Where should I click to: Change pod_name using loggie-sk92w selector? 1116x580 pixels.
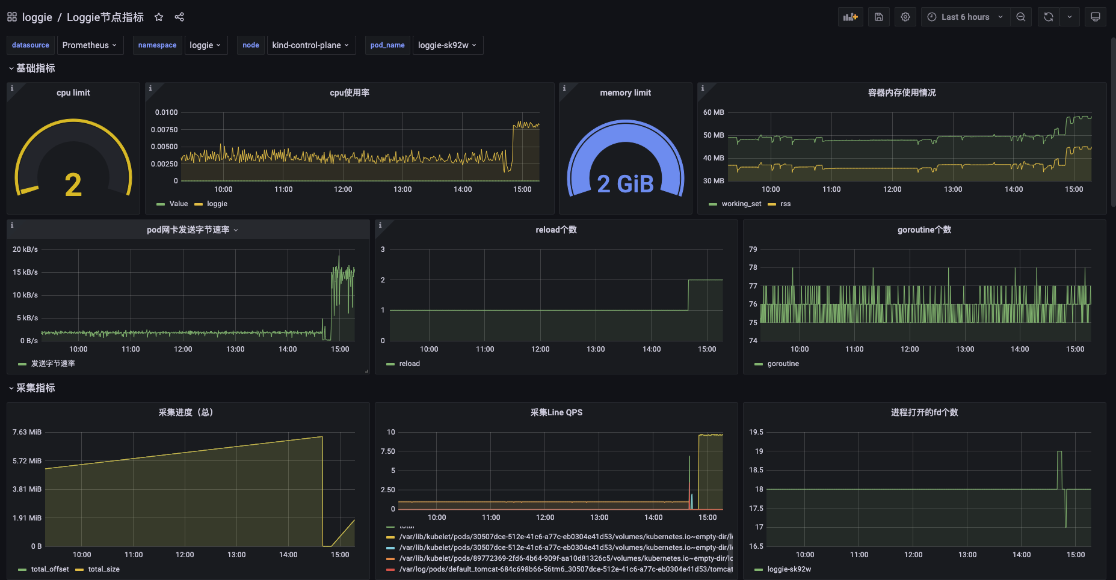(x=448, y=44)
